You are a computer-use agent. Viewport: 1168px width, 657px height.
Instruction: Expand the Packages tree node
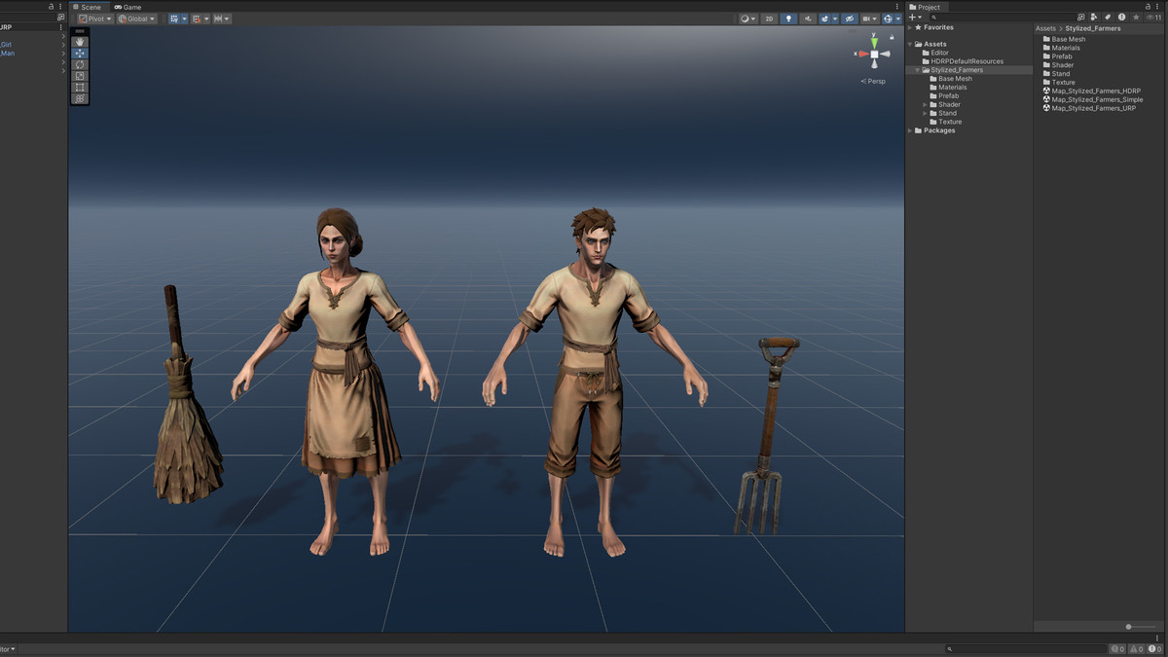(910, 130)
